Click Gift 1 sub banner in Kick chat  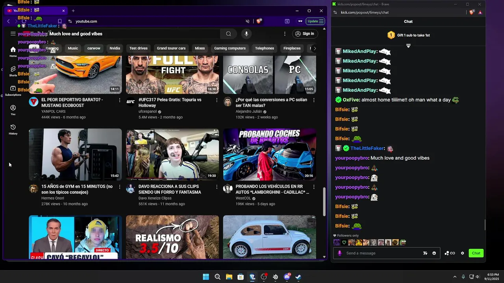pyautogui.click(x=408, y=35)
